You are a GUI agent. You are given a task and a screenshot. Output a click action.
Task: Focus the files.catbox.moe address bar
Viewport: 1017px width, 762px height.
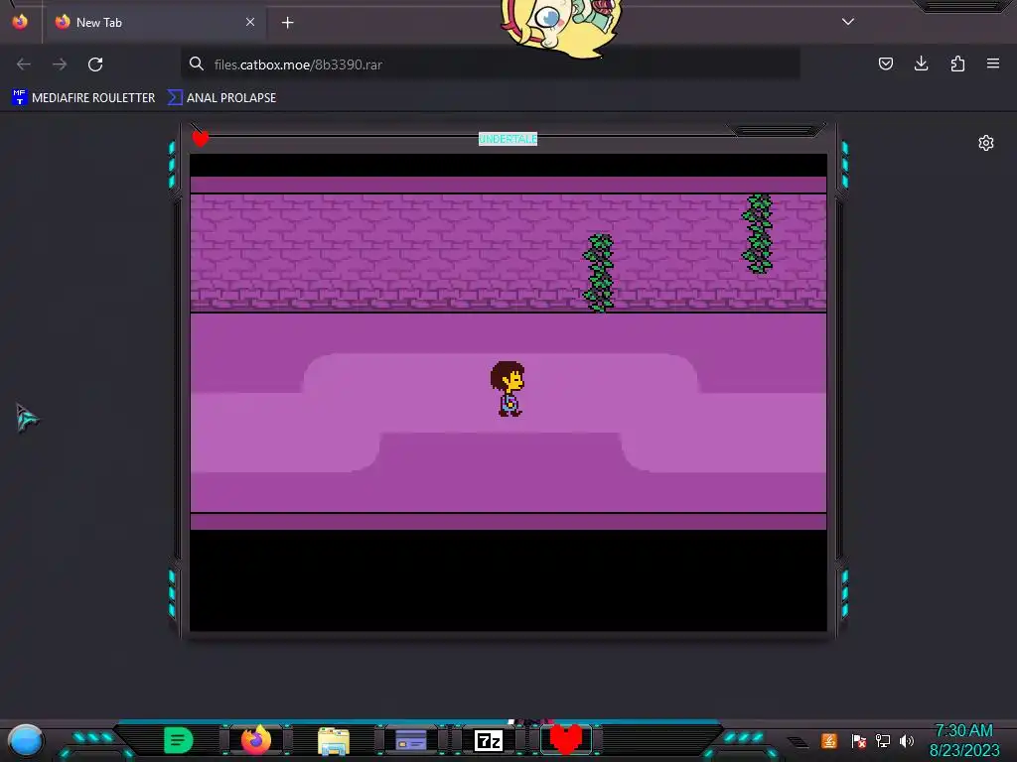tap(491, 64)
